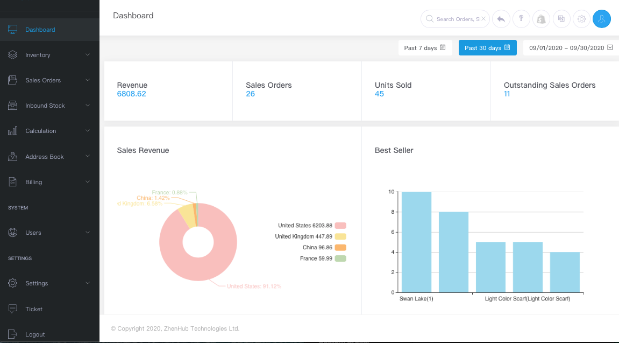The height and width of the screenshot is (343, 619).
Task: Open the custom date range dropdown
Action: click(x=571, y=48)
